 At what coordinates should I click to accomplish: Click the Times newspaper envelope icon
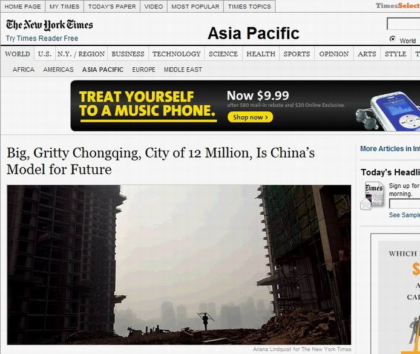point(372,195)
